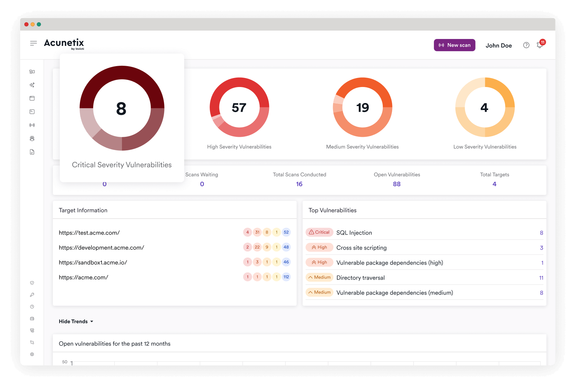Click the 112 badge for acme.com

(x=286, y=277)
